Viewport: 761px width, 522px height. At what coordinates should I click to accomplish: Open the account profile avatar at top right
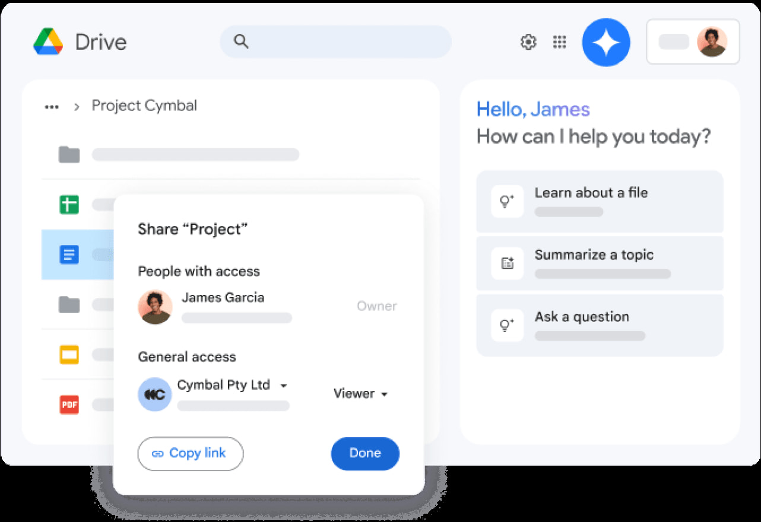[x=711, y=42]
